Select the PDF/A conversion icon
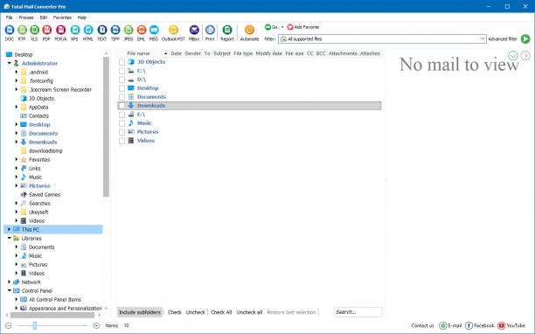Viewport: 535px width, 334px height. coord(60,30)
